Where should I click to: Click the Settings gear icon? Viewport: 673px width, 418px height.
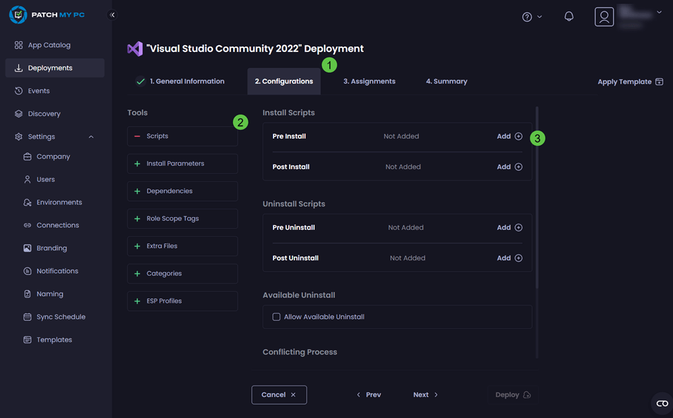click(x=18, y=137)
